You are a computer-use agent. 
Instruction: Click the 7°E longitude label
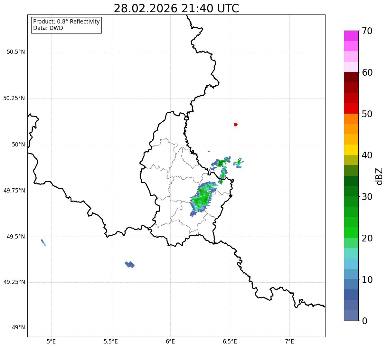pyautogui.click(x=289, y=341)
